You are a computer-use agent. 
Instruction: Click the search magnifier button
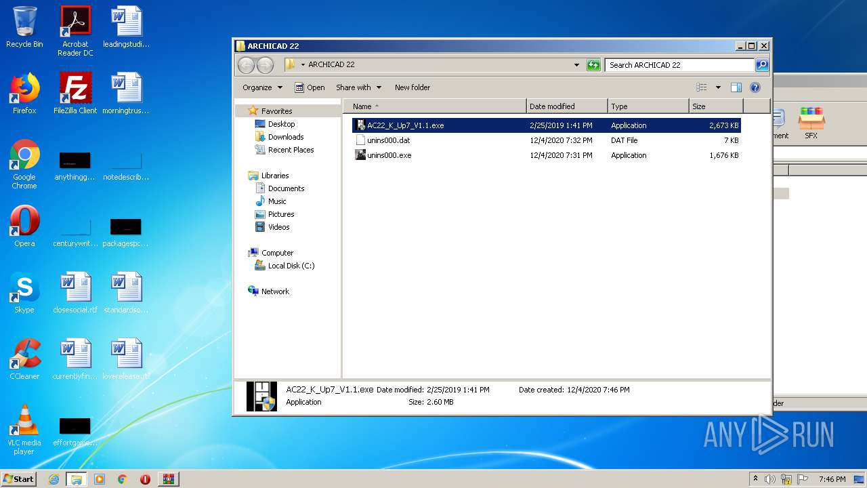(x=762, y=65)
